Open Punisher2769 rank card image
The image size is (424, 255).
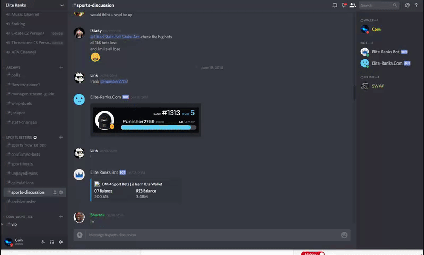[x=146, y=120]
